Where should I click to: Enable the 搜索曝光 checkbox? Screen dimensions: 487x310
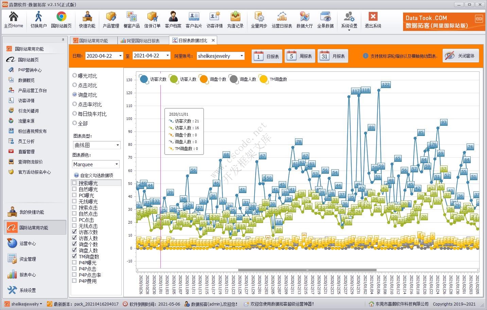[74, 183]
